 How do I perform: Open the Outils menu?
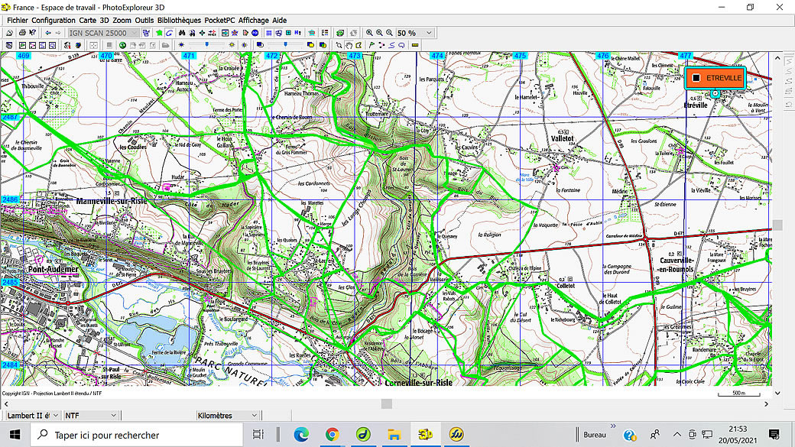[x=144, y=20]
